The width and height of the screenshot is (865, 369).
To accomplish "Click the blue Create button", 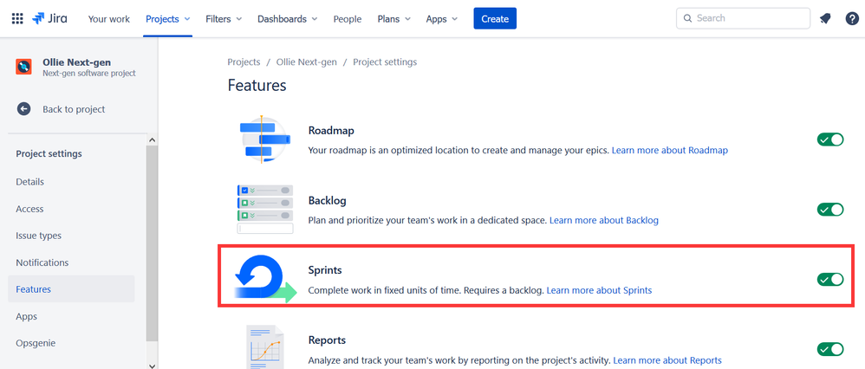I will click(x=495, y=19).
